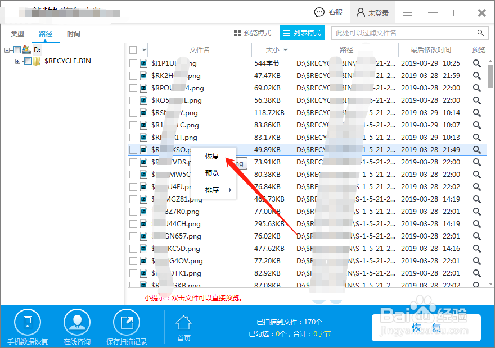This screenshot has width=495, height=348.
Task: Check the 69.02KB file checkbox
Action: pos(133,88)
